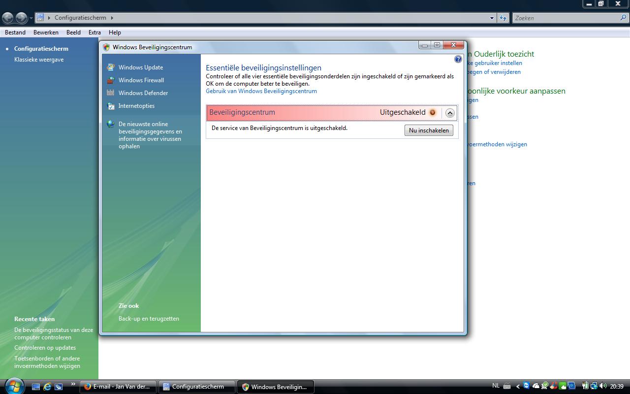
Task: Open the CCleaner tray icon
Action: click(x=554, y=386)
